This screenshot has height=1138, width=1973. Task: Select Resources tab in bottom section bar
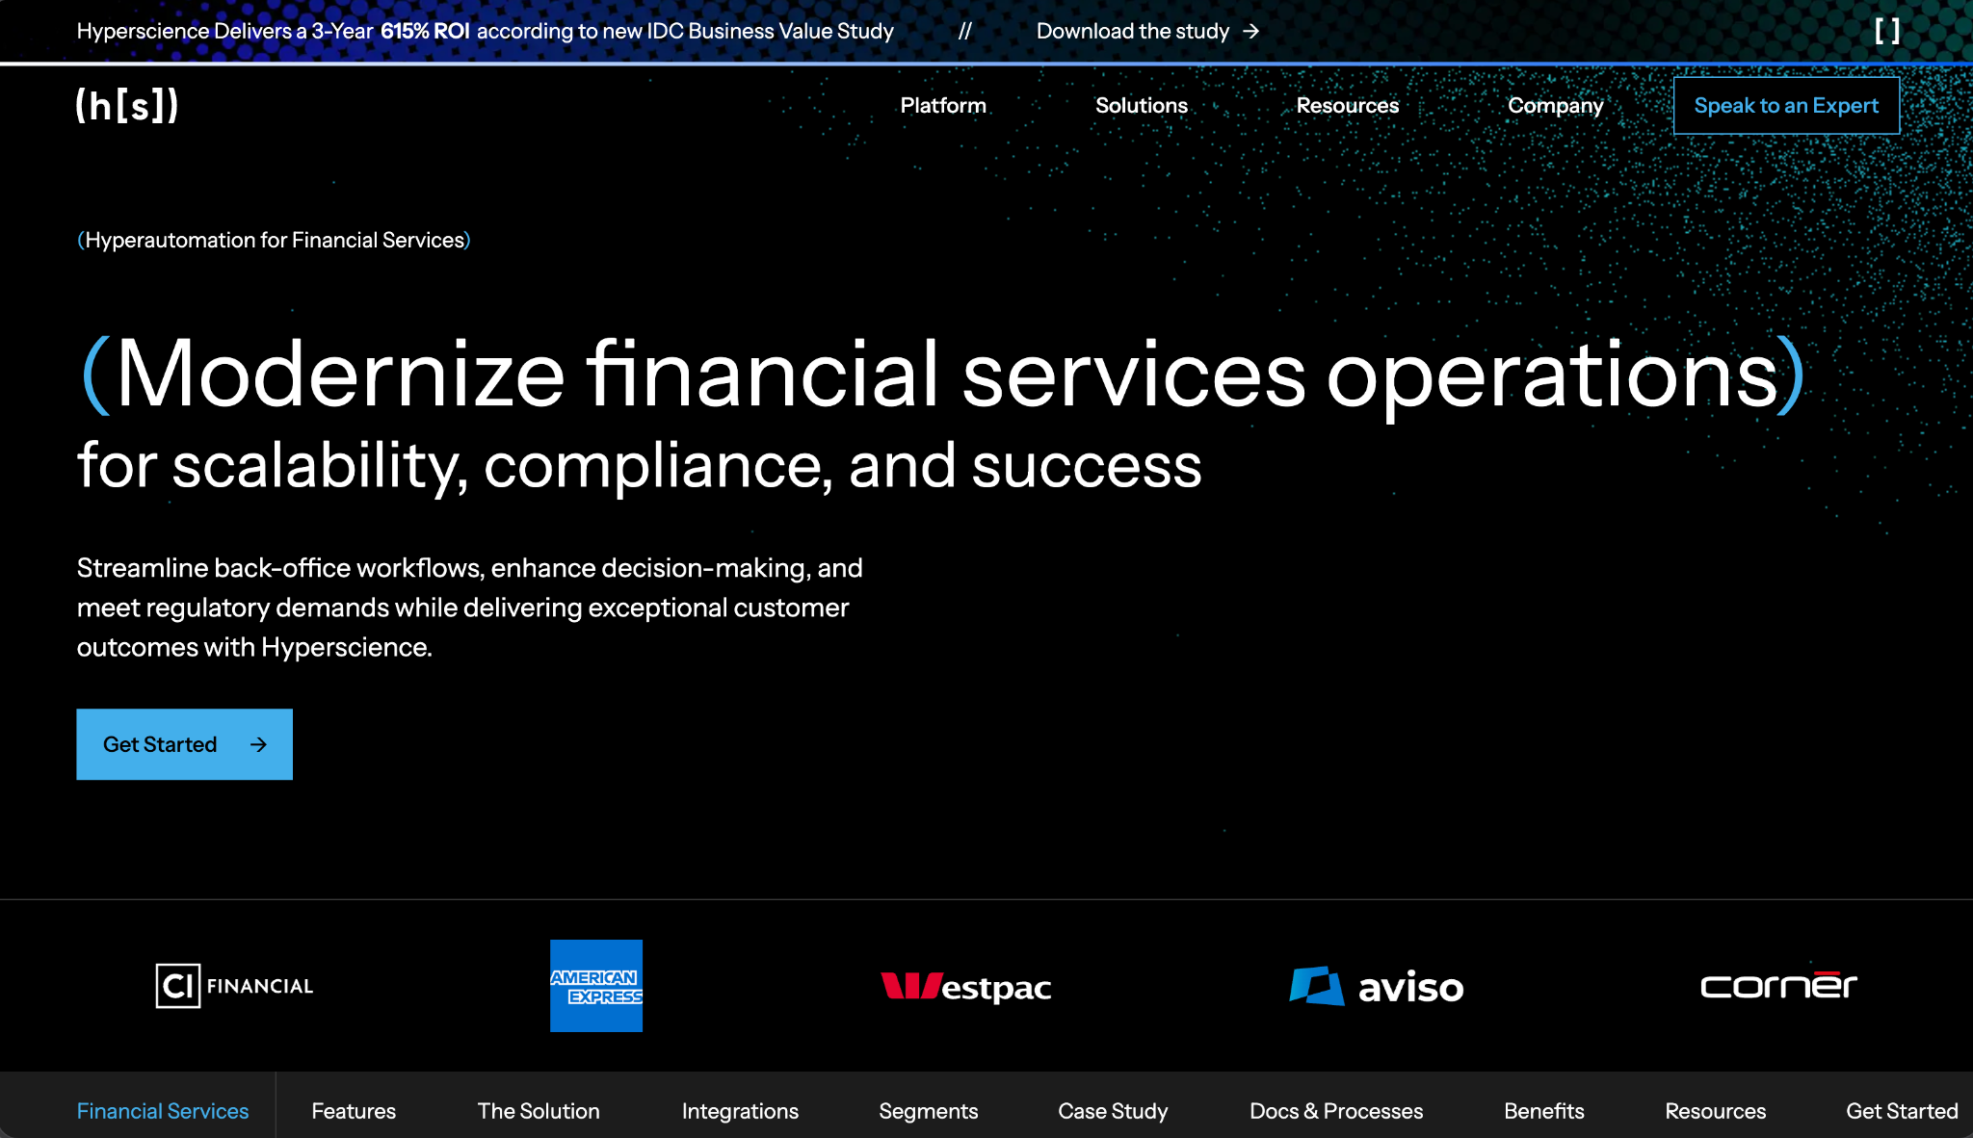point(1715,1111)
